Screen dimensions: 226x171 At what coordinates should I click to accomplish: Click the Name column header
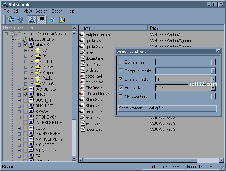pos(113,28)
